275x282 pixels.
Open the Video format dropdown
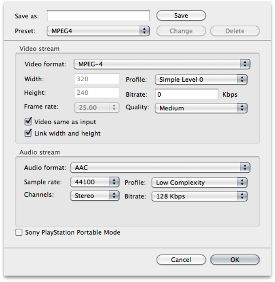162,64
